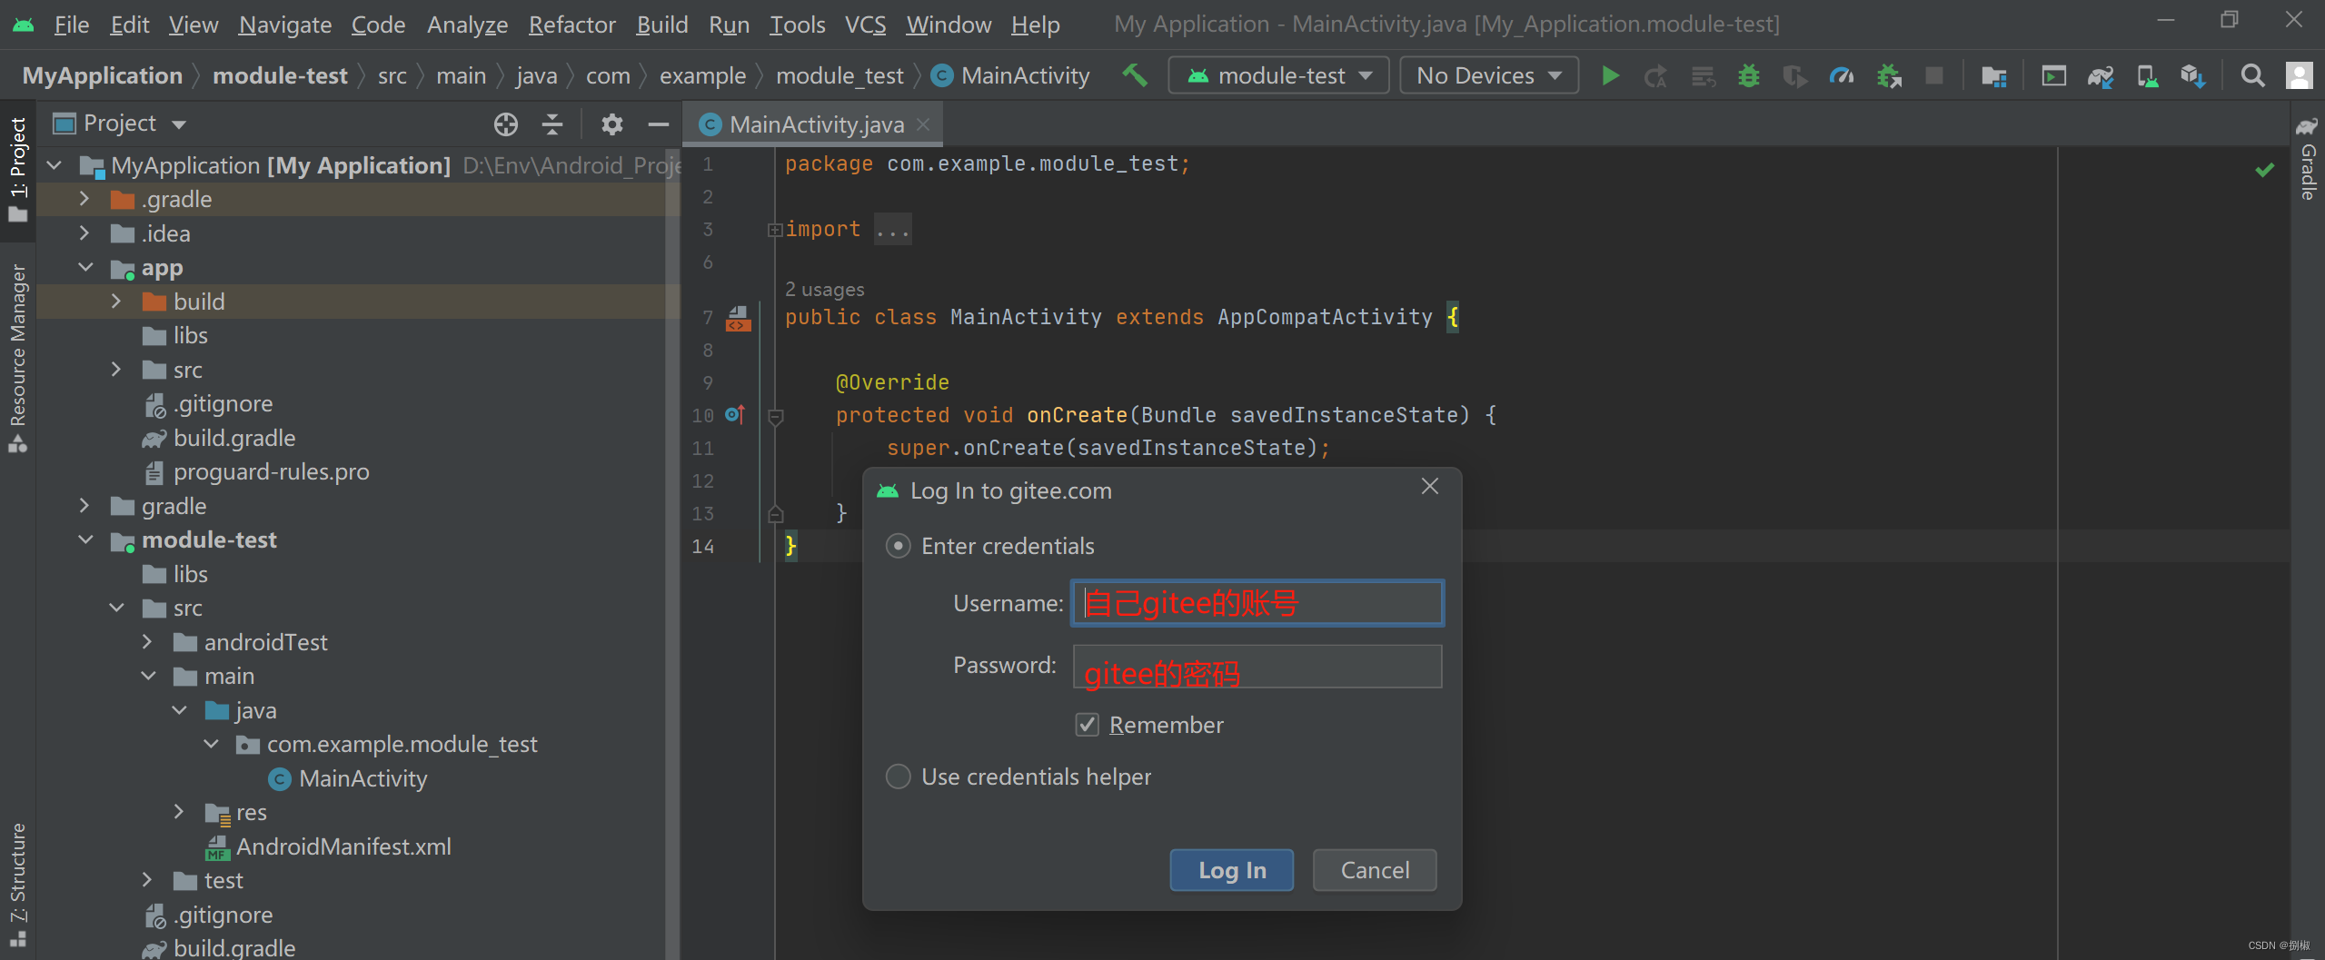2325x960 pixels.
Task: Open the Resource Manager side tab
Action: (x=17, y=357)
